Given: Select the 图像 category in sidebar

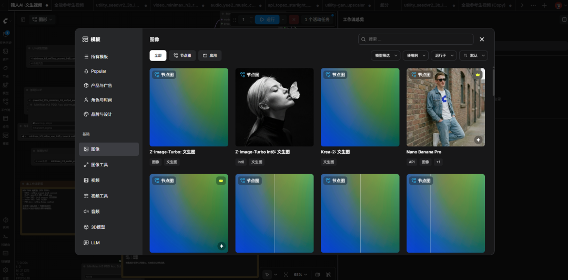Looking at the screenshot, I should click(109, 149).
